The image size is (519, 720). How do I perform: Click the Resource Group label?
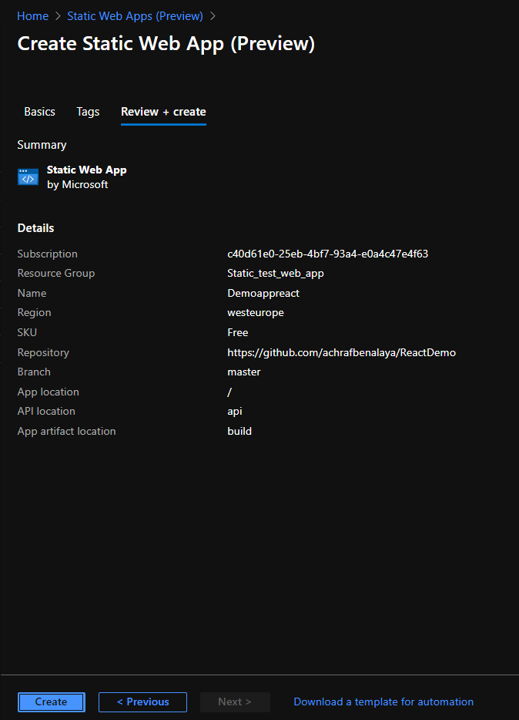click(x=56, y=273)
